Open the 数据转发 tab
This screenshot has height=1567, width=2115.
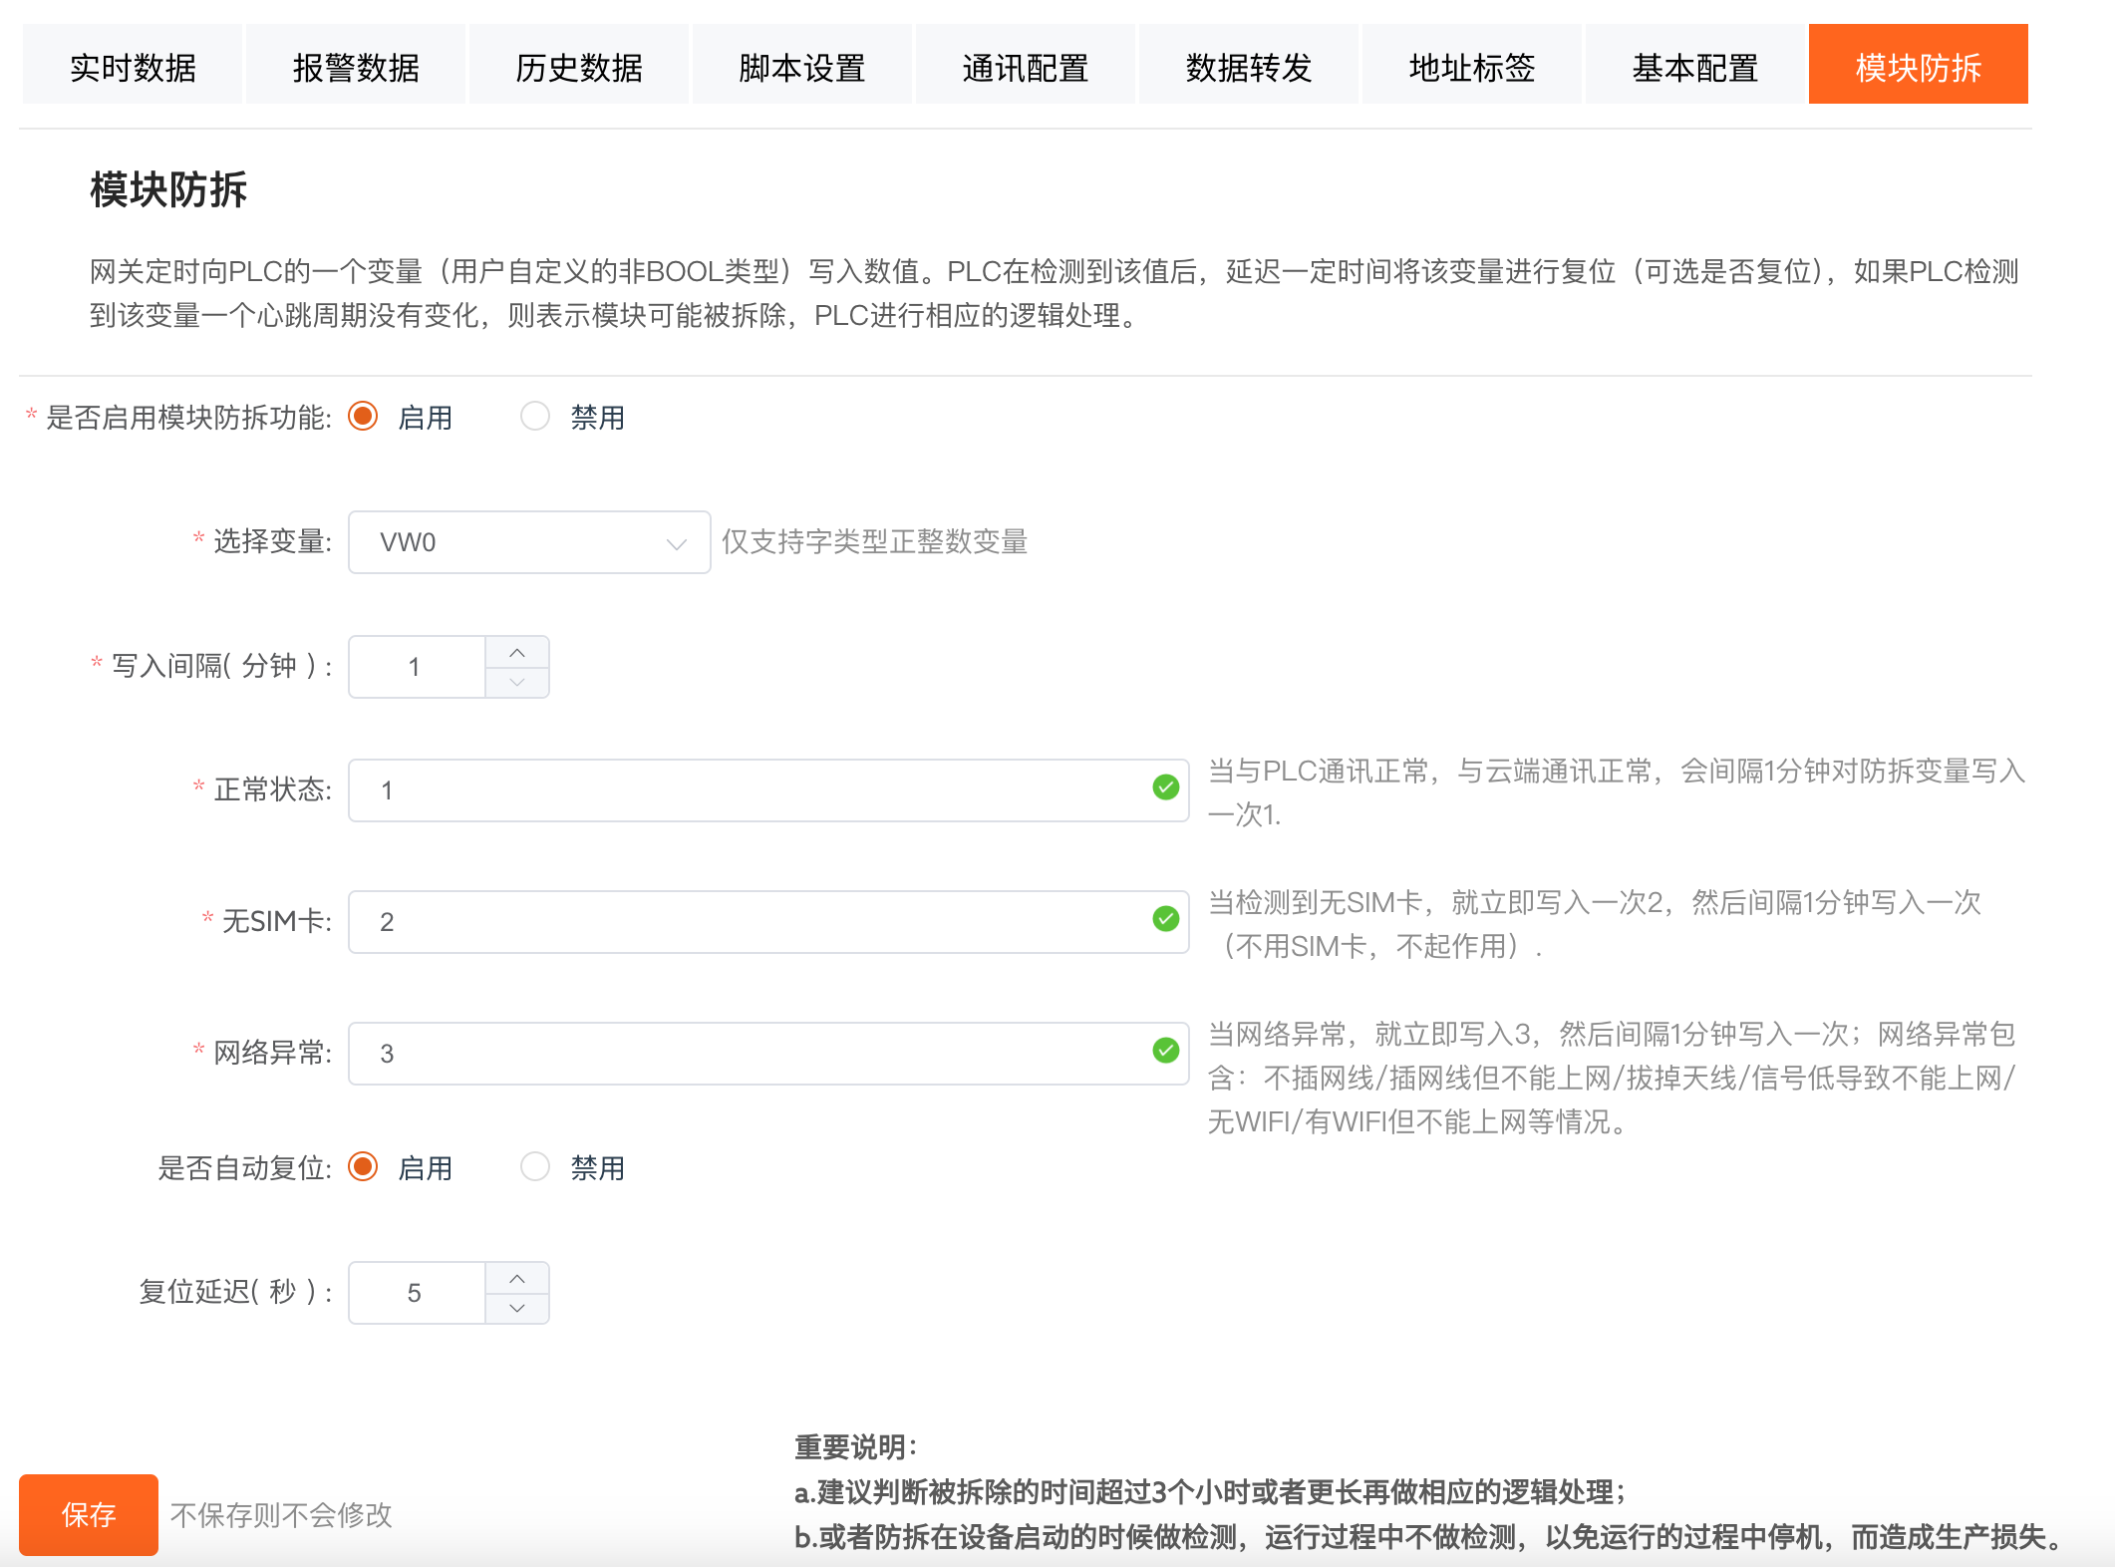tap(1248, 66)
